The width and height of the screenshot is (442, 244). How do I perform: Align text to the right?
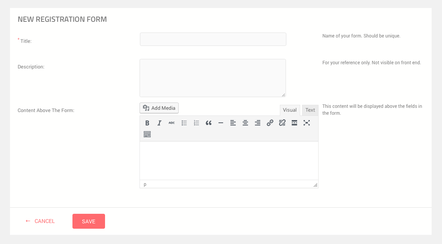258,123
